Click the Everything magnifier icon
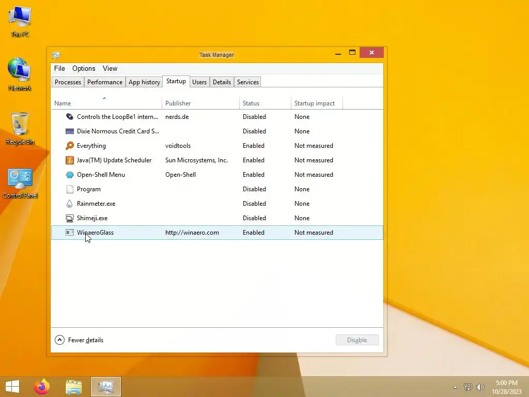This screenshot has width=529, height=397. tap(70, 146)
